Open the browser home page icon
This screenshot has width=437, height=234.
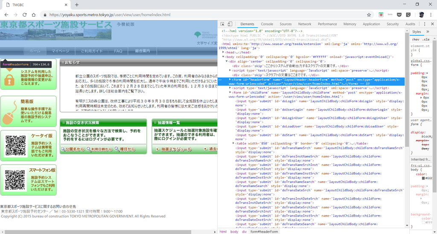click(x=34, y=15)
